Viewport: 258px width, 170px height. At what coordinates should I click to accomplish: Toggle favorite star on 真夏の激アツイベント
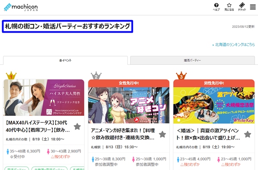click(248, 134)
